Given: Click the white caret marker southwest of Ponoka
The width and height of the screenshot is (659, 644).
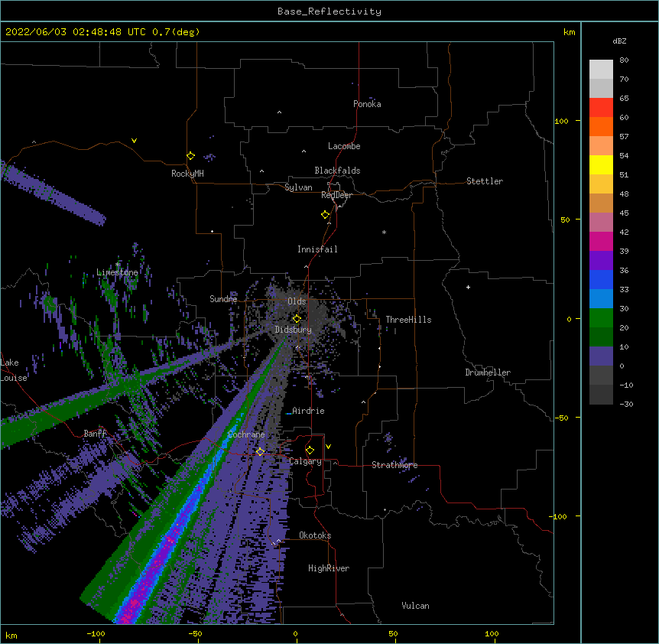Looking at the screenshot, I should click(280, 112).
